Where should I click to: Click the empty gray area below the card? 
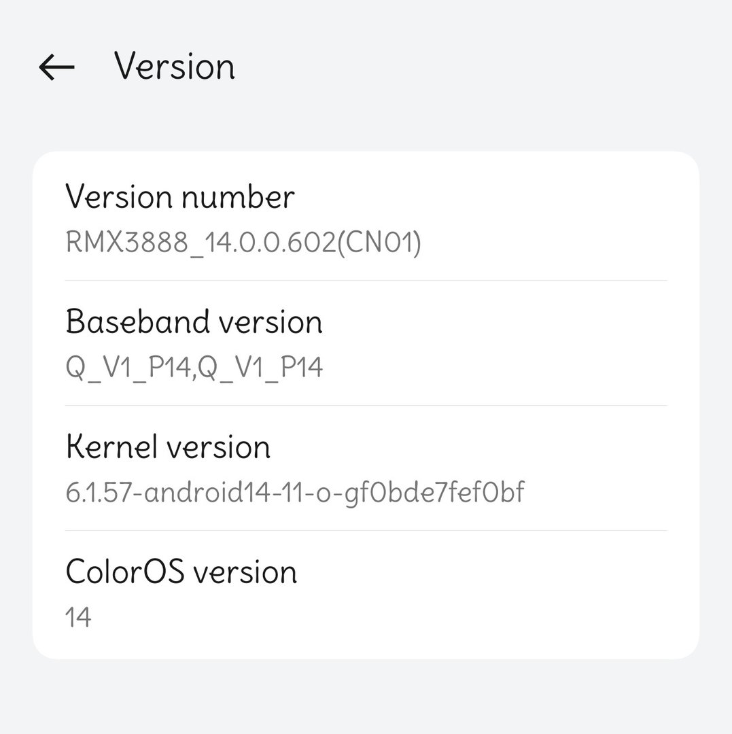pos(366,697)
